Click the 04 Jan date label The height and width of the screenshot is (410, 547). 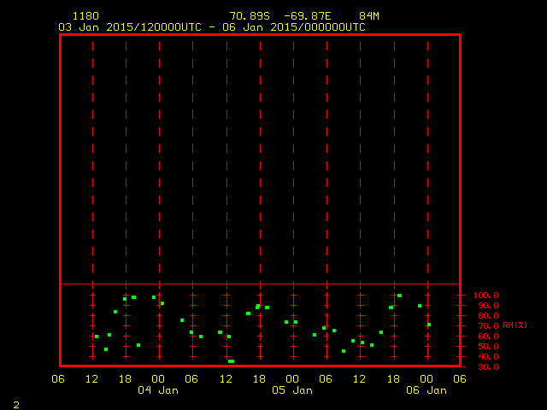158,390
